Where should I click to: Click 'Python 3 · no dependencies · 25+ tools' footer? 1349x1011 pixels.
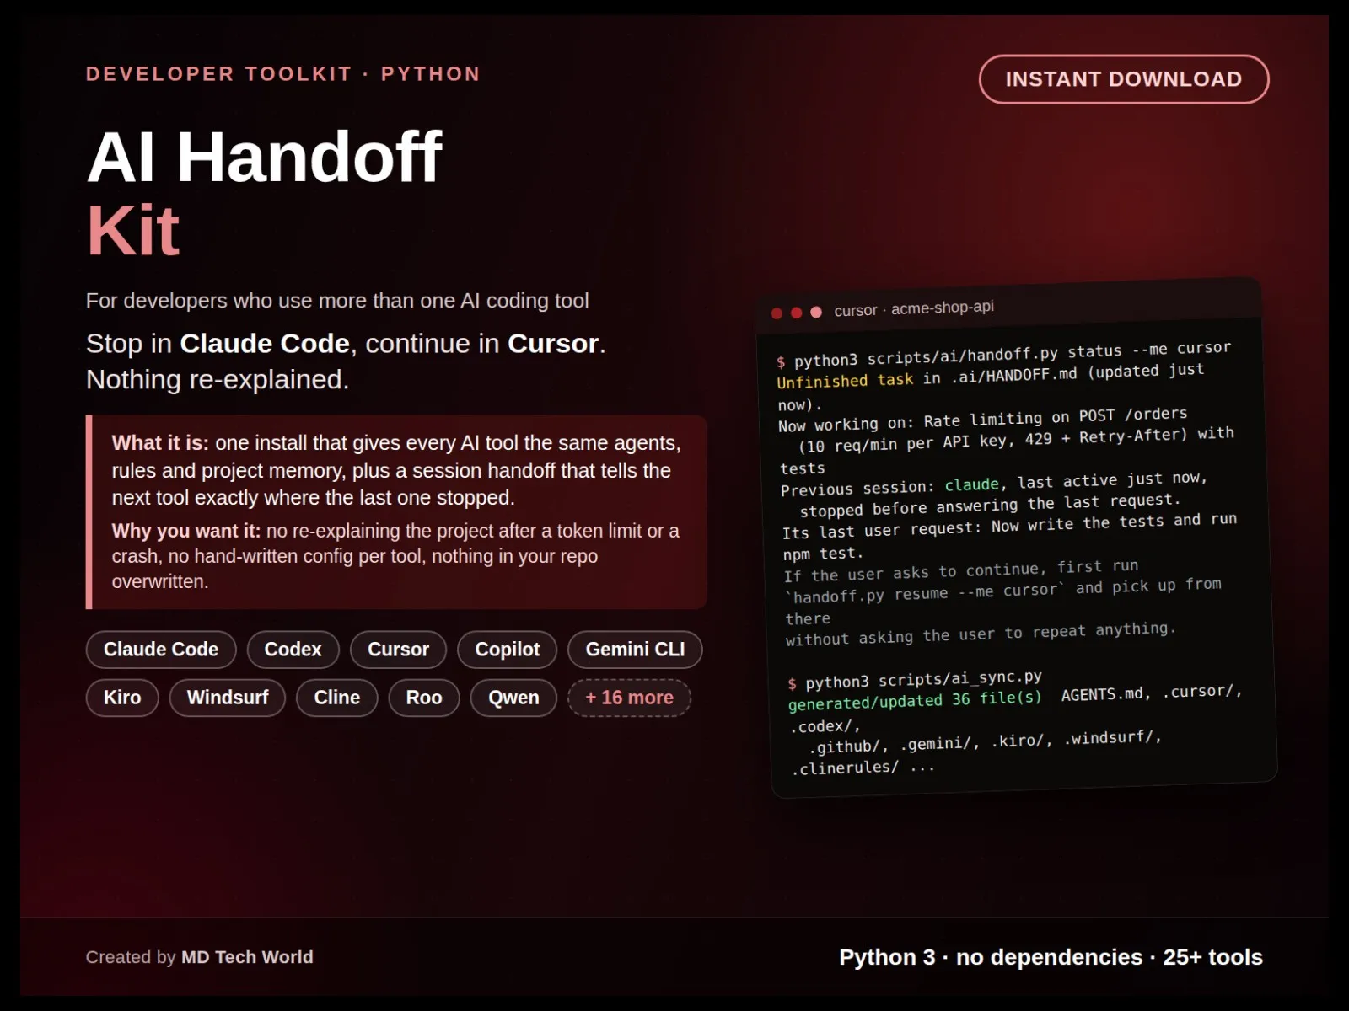pyautogui.click(x=1051, y=957)
